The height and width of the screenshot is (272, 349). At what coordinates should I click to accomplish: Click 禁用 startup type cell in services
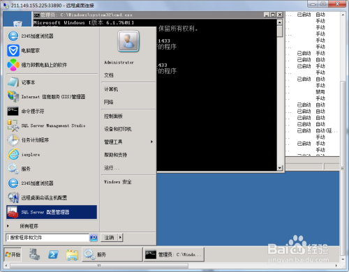(320, 92)
